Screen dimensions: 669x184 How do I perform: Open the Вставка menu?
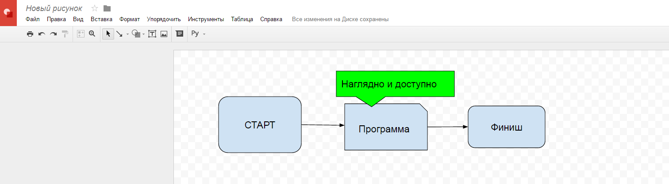click(x=101, y=19)
